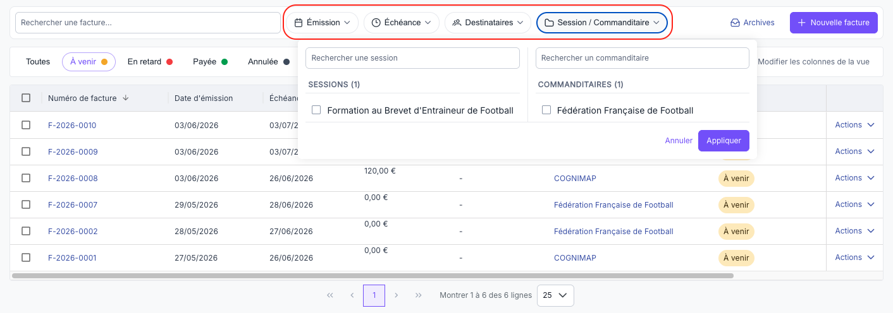Click the clock icon in Échéance filter
The height and width of the screenshot is (313, 893).
pyautogui.click(x=376, y=23)
